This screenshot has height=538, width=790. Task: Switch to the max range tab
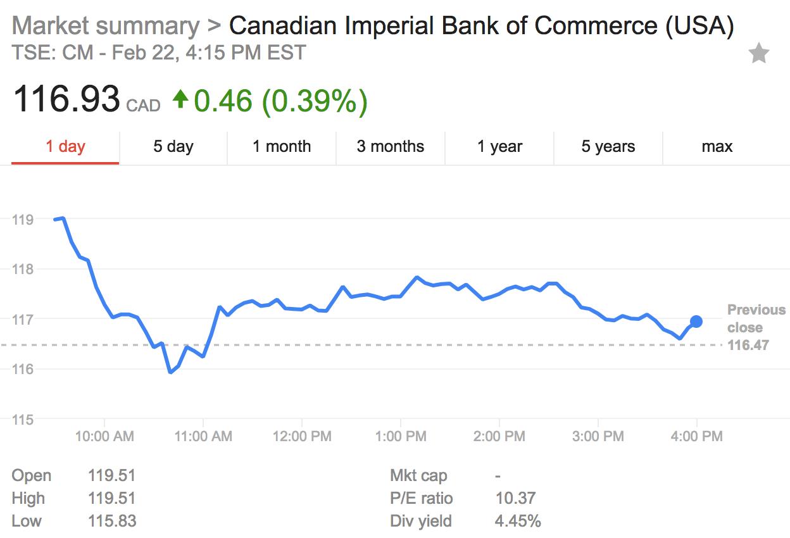pos(717,147)
